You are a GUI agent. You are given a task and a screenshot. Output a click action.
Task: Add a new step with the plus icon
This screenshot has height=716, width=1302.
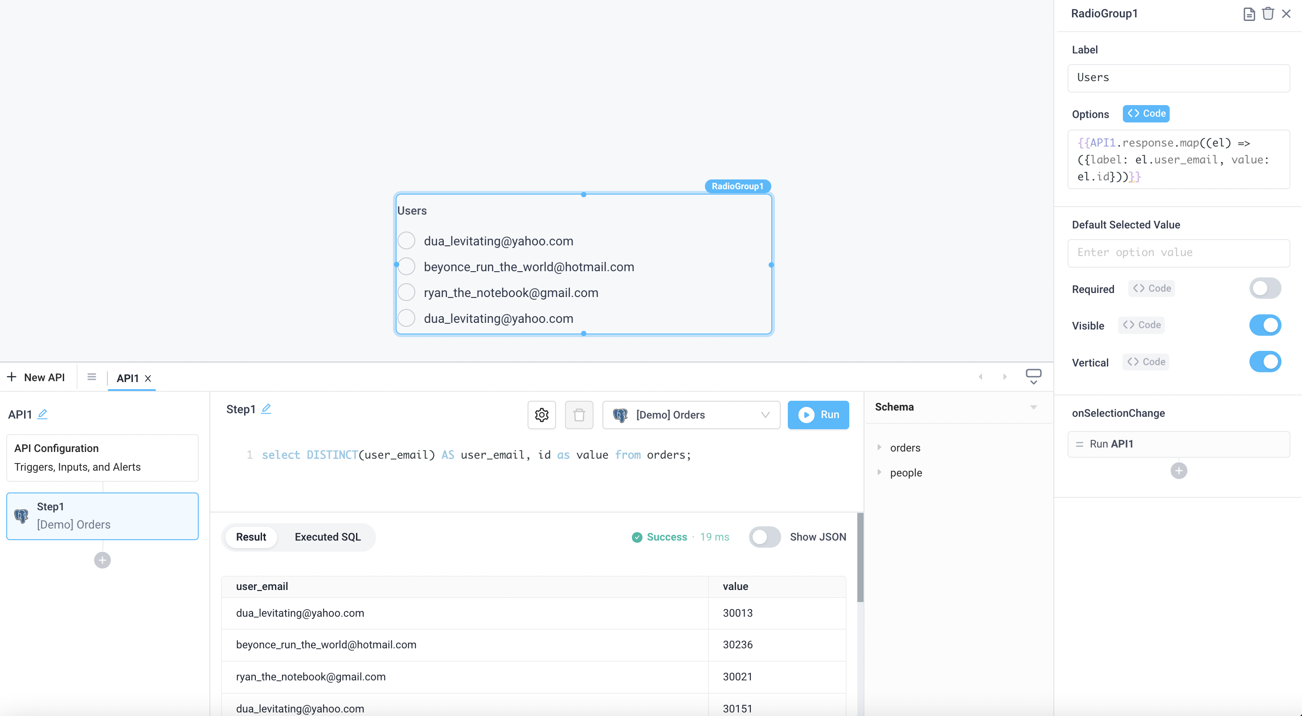pyautogui.click(x=102, y=559)
